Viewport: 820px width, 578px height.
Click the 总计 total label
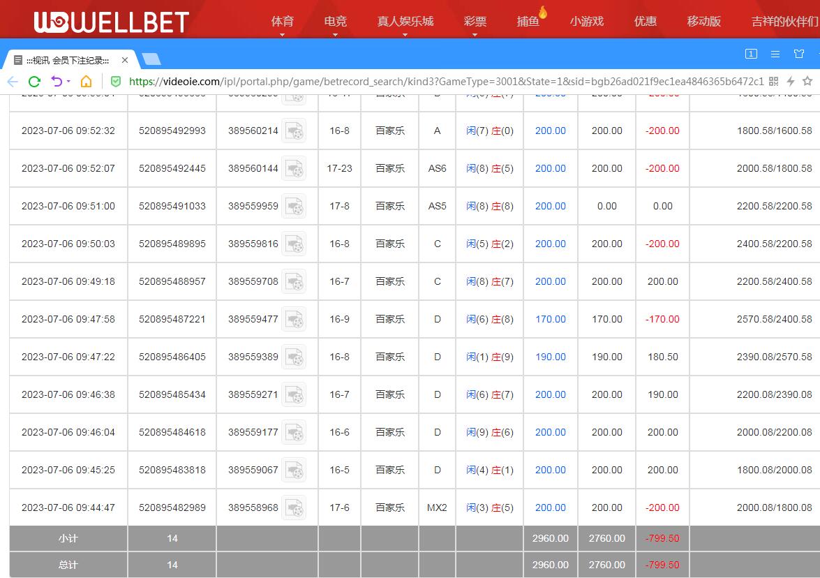coord(68,565)
